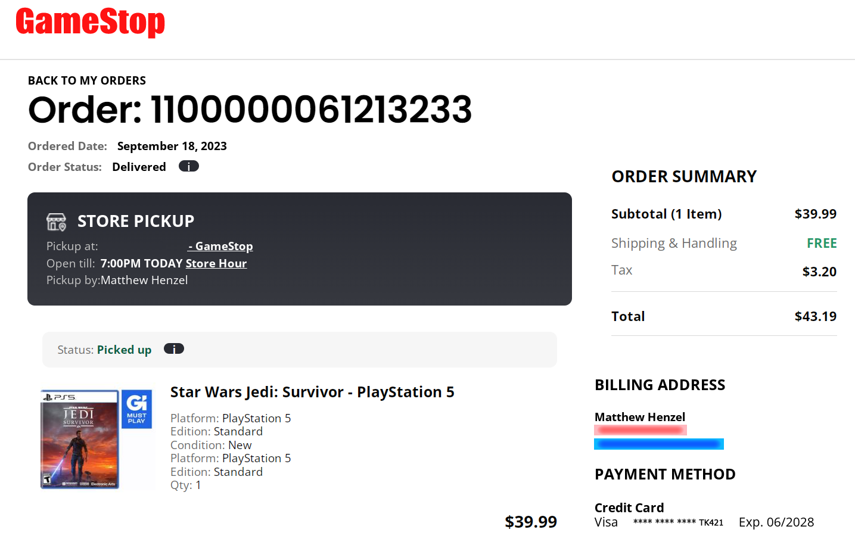Click the ORDER SUMMARY heading
The height and width of the screenshot is (545, 855).
[684, 177]
